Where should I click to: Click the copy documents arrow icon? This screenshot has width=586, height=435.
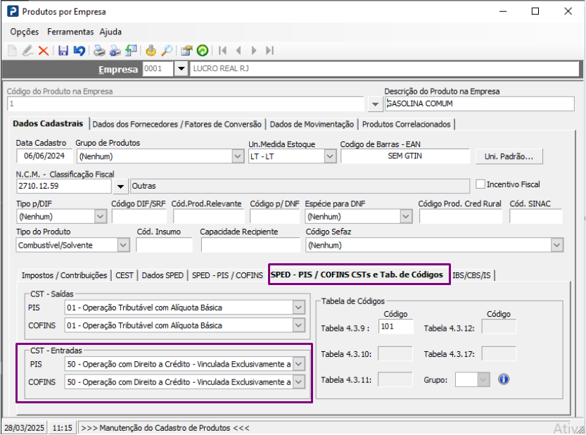pyautogui.click(x=131, y=51)
